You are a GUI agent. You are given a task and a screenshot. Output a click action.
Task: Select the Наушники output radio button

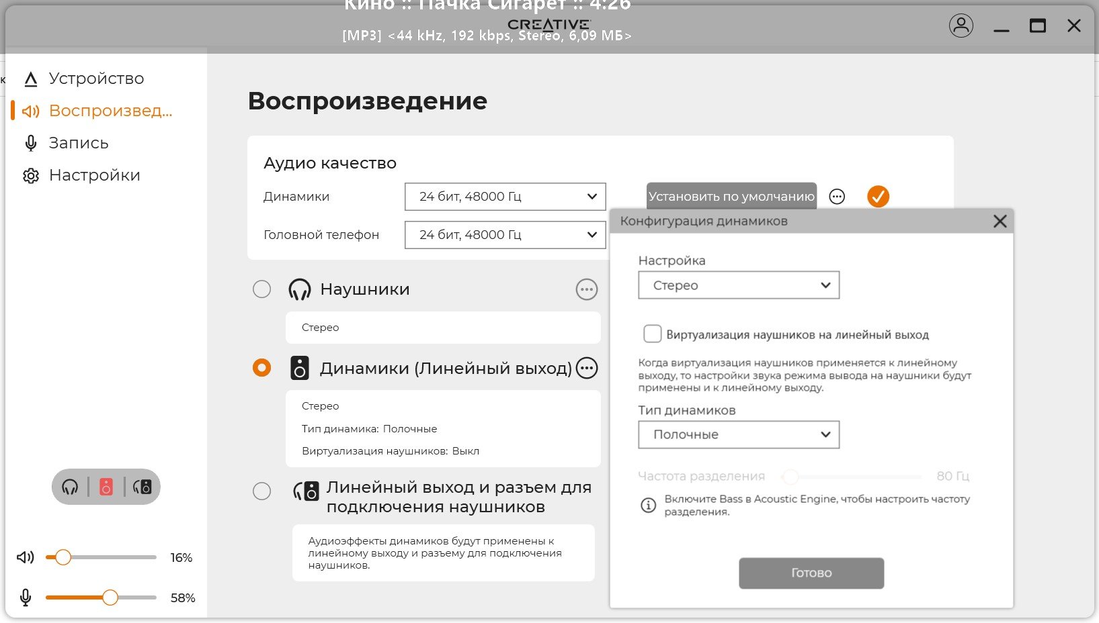(x=261, y=289)
